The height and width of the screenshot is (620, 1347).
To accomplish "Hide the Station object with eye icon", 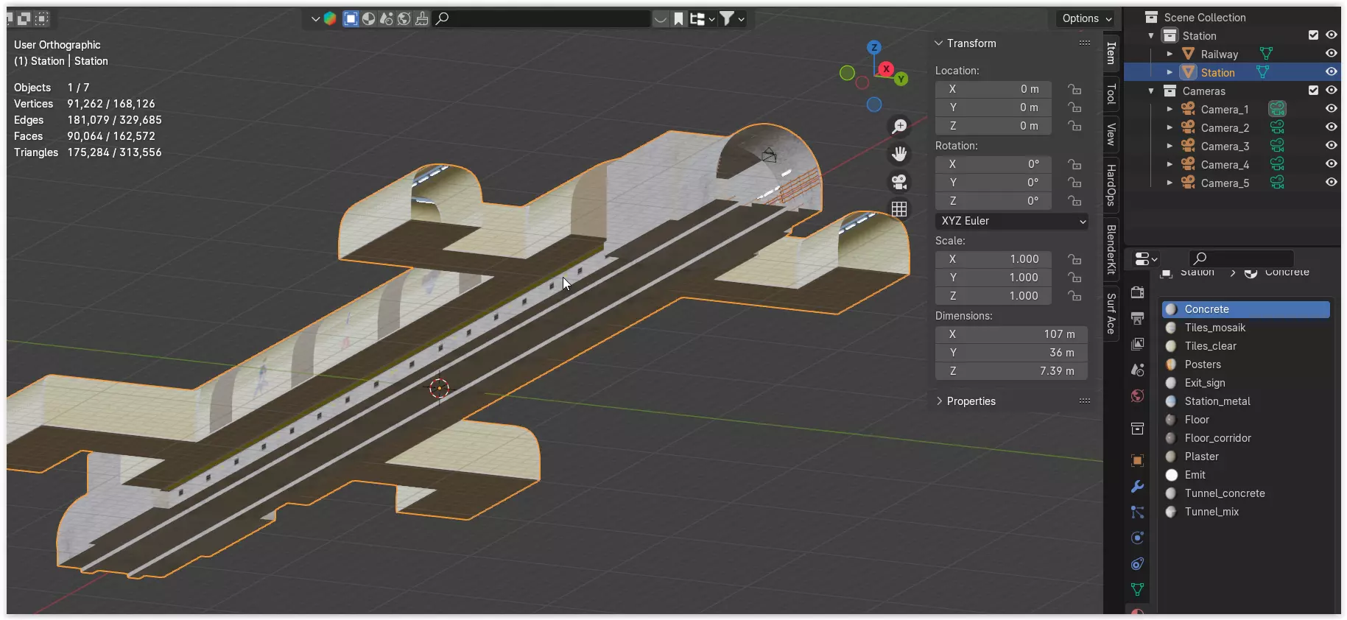I will (1332, 72).
